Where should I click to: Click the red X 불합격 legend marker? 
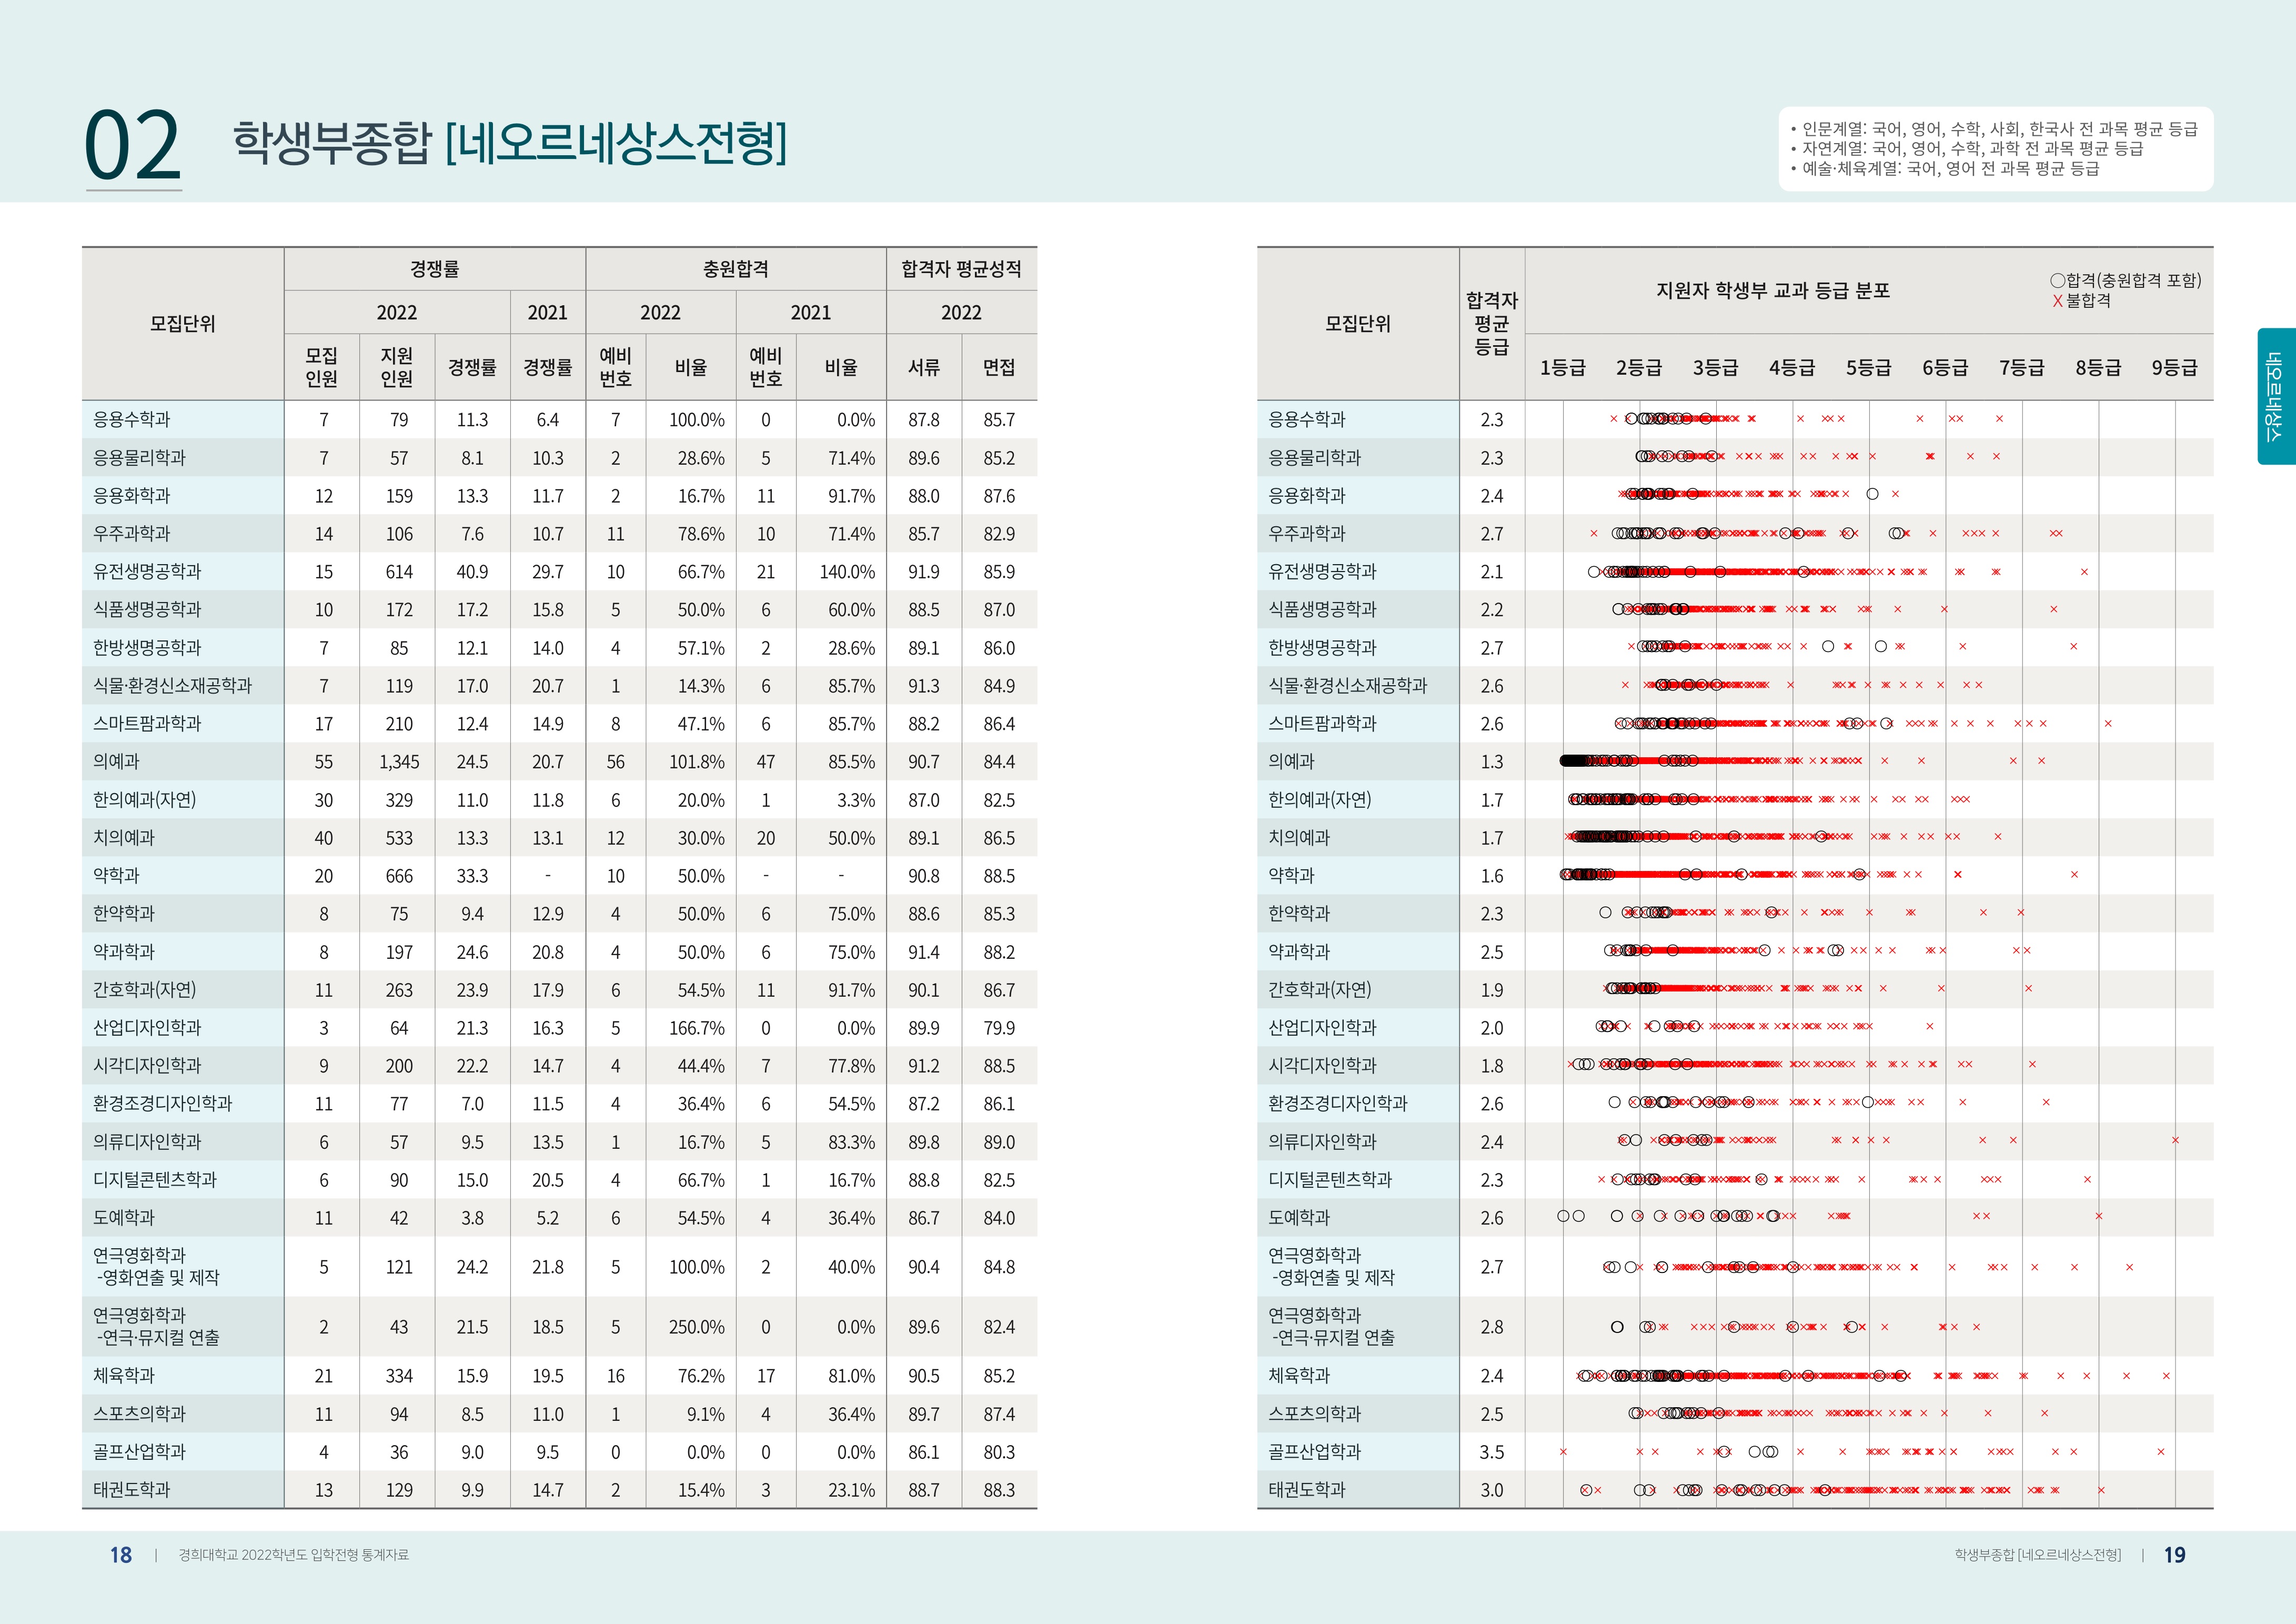tap(2057, 301)
